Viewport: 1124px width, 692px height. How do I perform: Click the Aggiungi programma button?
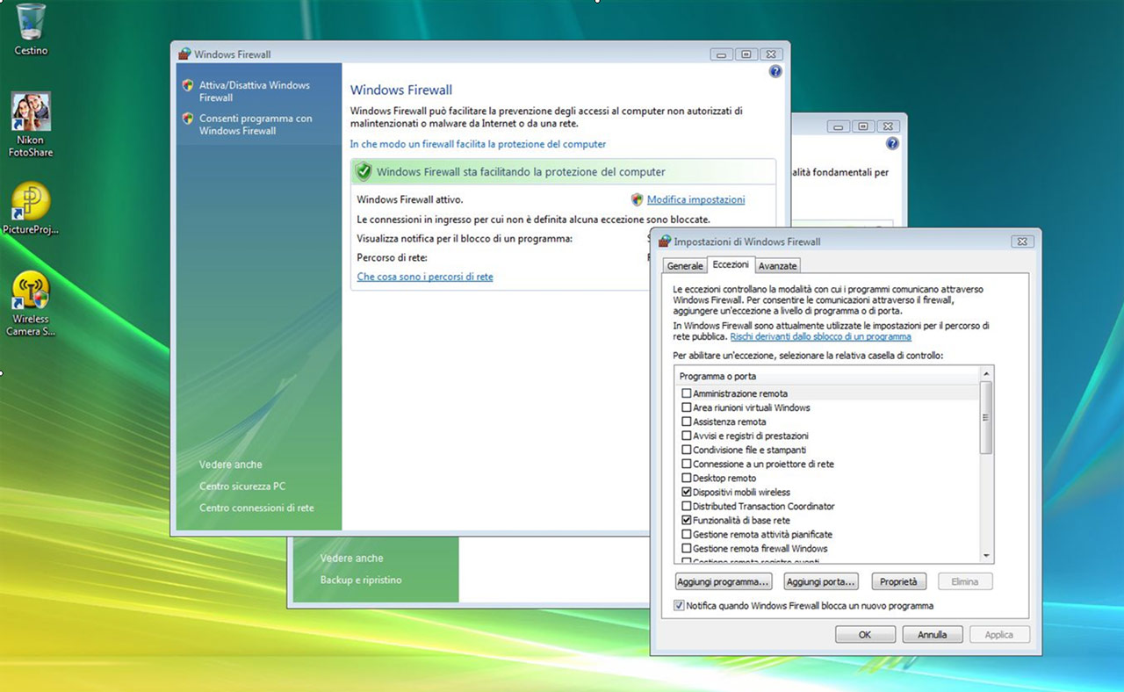[x=724, y=581]
